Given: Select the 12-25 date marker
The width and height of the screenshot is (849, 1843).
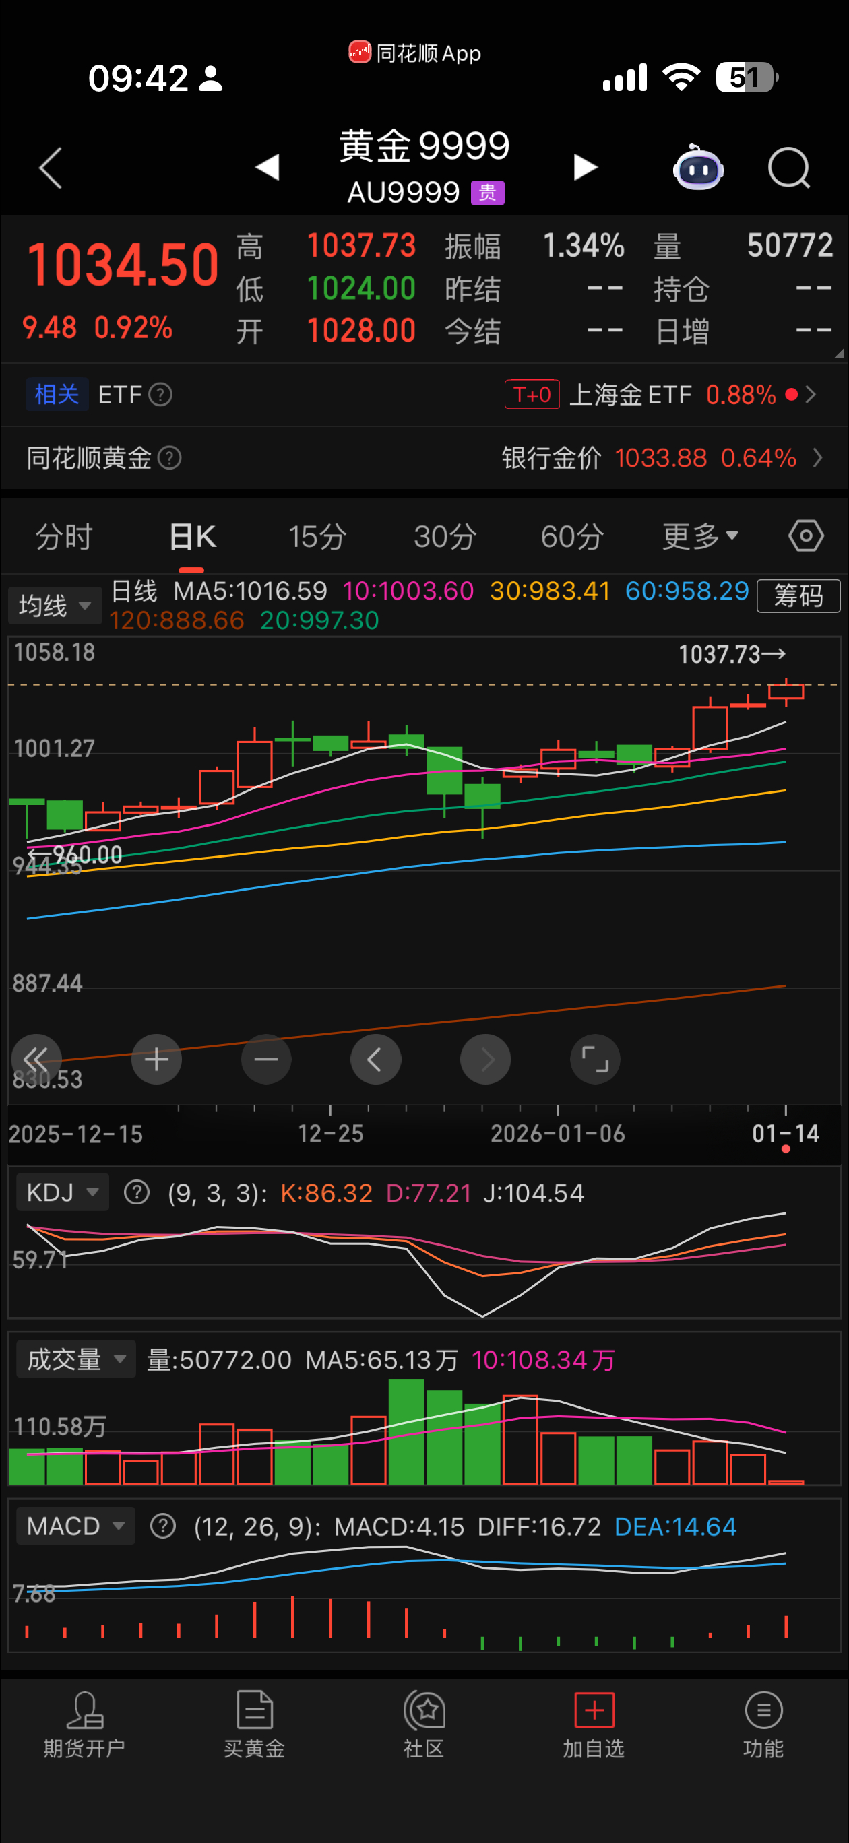Looking at the screenshot, I should [331, 1133].
